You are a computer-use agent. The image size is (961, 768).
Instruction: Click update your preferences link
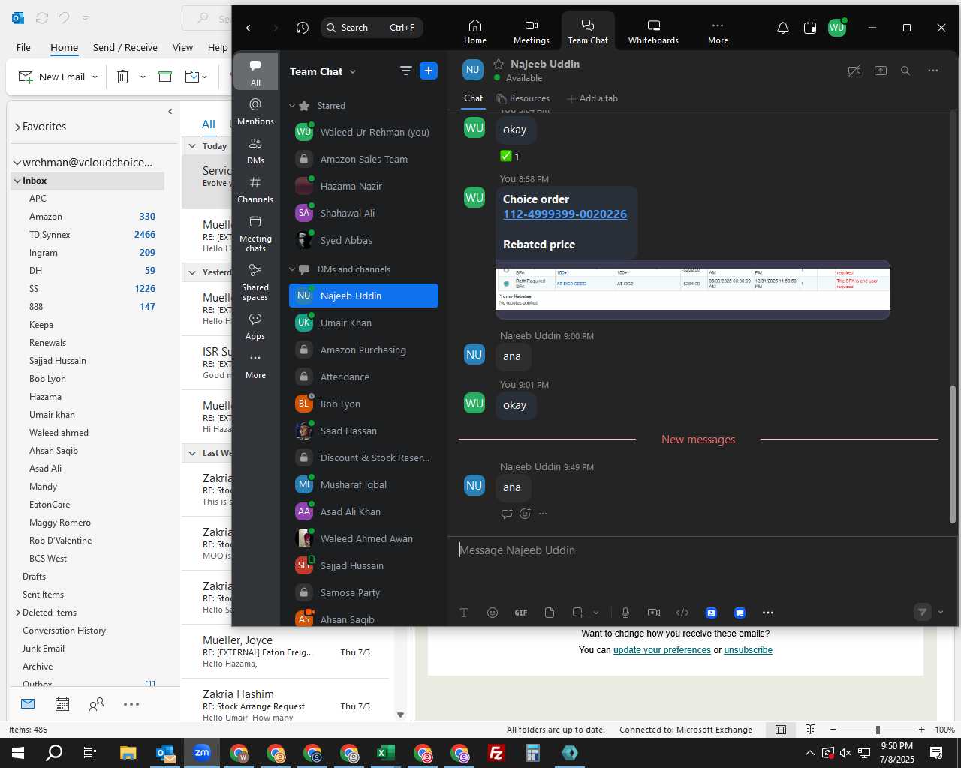(661, 650)
